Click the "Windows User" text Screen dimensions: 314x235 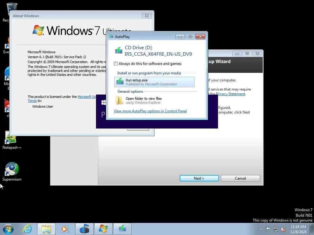(43, 106)
